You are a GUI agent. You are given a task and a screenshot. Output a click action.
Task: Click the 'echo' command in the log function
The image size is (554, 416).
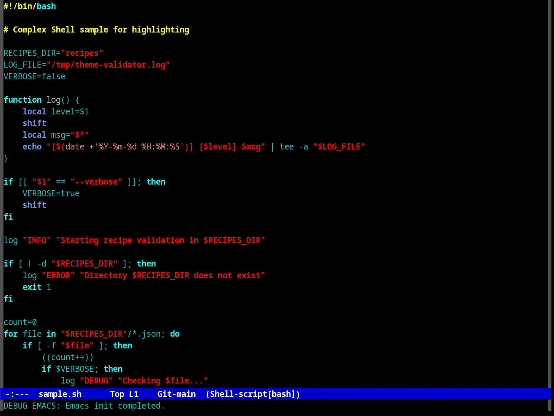tap(32, 146)
